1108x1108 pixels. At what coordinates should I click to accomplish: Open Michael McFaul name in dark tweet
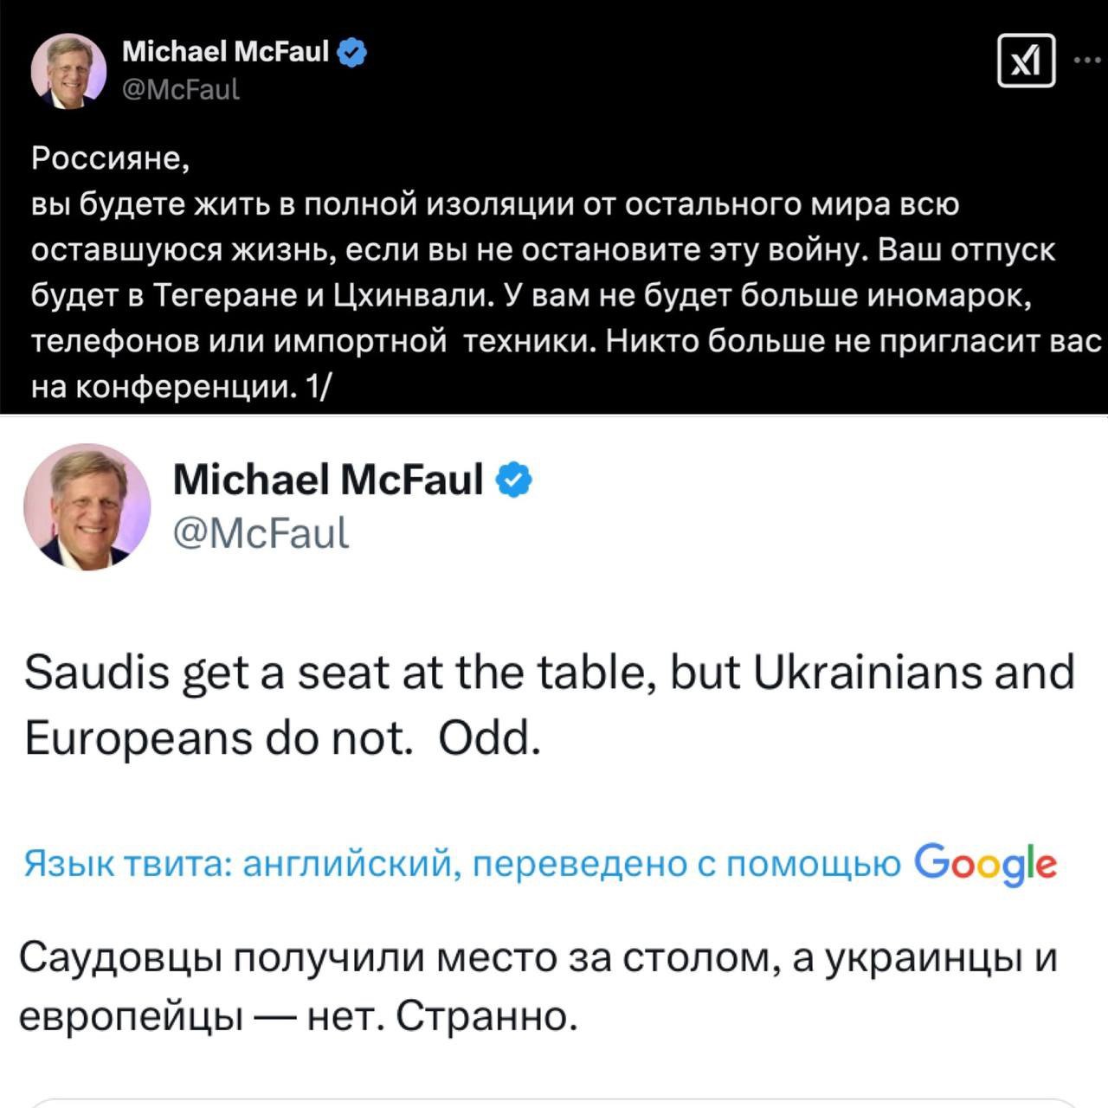pos(226,52)
